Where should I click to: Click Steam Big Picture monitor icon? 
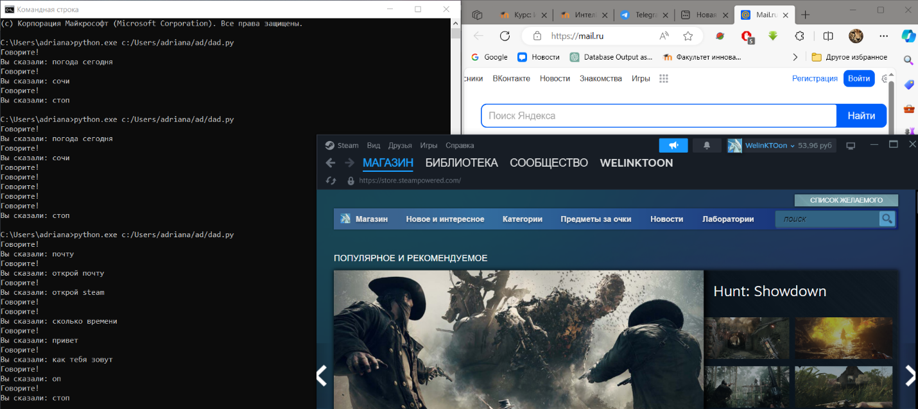point(851,146)
